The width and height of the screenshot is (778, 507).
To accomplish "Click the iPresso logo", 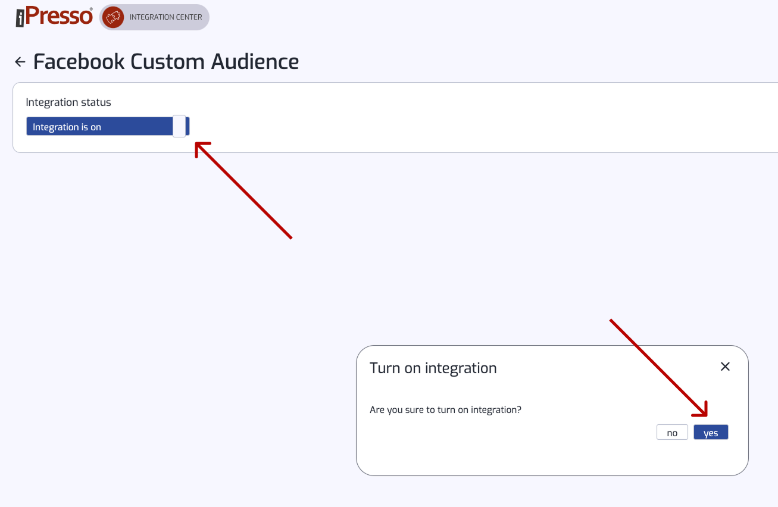I will [x=54, y=17].
